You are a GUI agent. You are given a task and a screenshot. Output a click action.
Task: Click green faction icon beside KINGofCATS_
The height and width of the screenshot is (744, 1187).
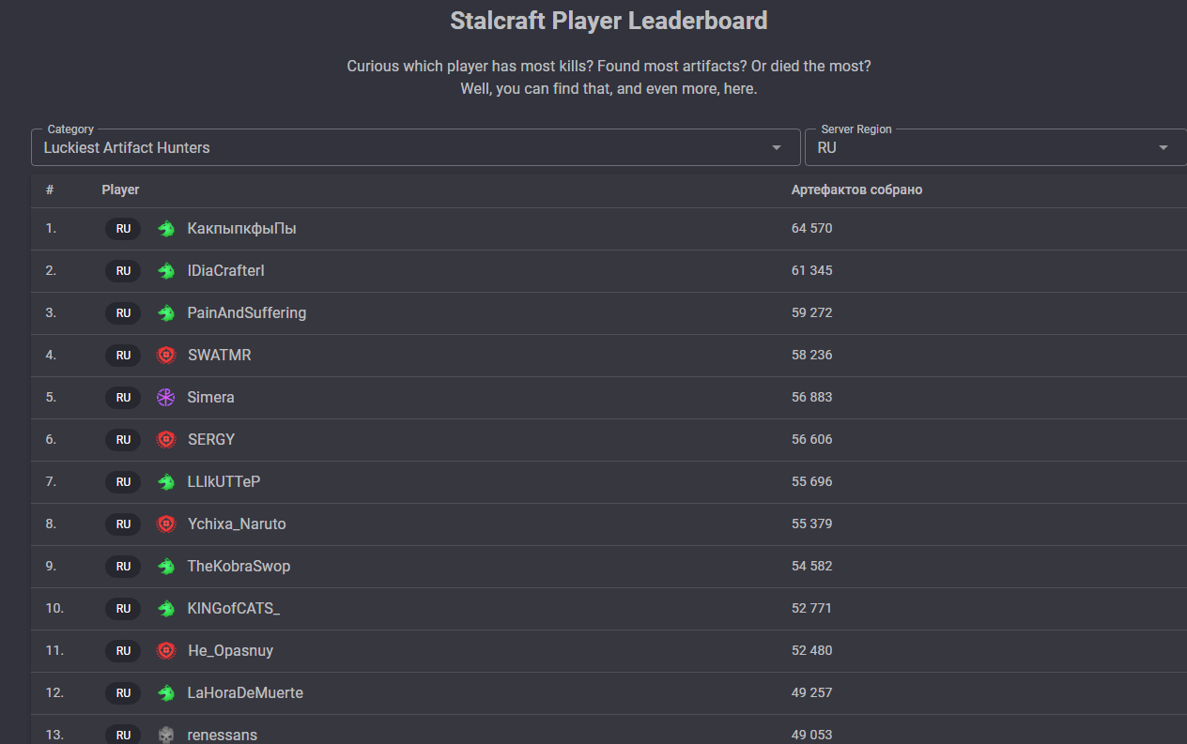coord(166,608)
